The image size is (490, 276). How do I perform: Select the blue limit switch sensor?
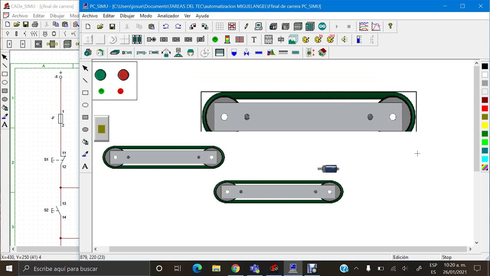328,169
